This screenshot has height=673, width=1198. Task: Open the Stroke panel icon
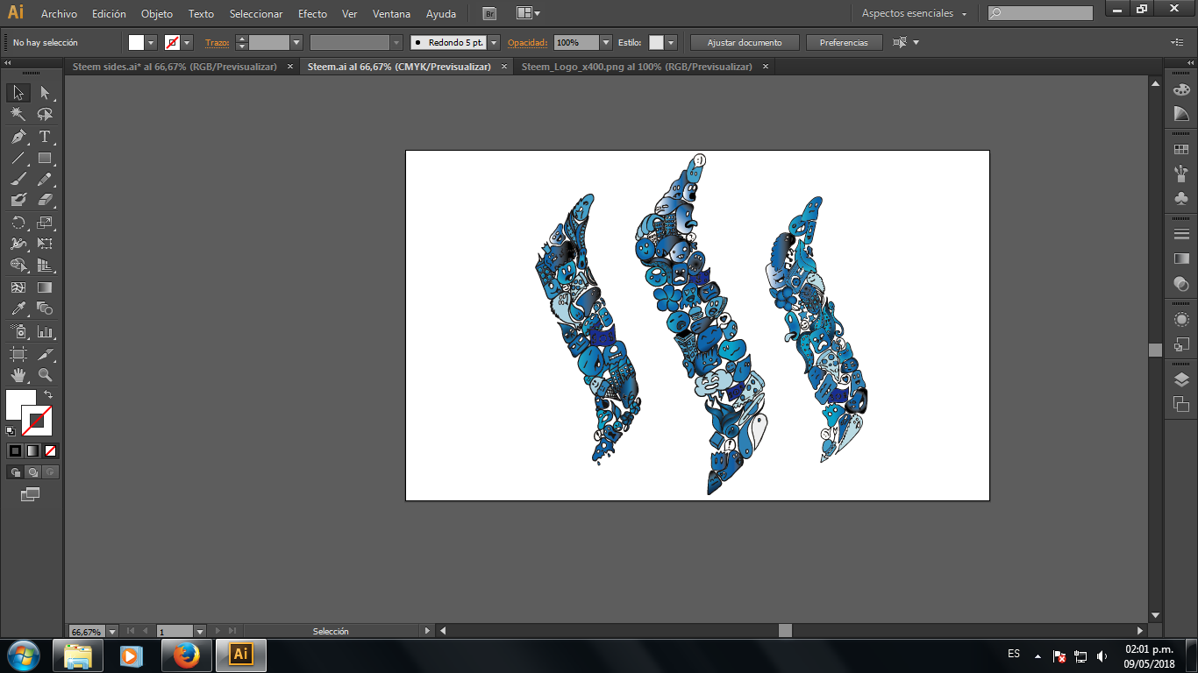point(1181,234)
